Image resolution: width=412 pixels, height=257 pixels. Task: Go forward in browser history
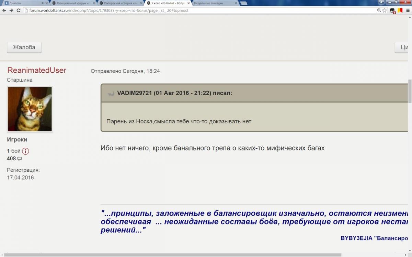11,10
